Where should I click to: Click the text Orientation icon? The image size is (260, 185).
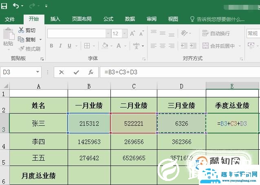pyautogui.click(x=184, y=33)
